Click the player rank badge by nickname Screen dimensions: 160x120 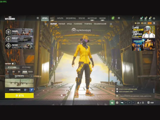coord(74,30)
